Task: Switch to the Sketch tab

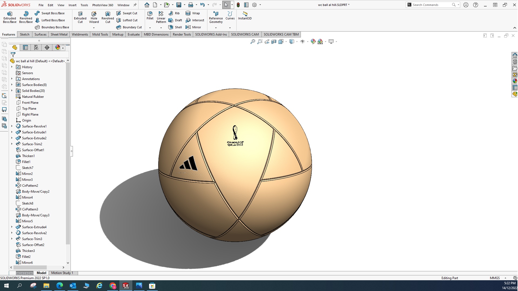Action: coord(25,34)
